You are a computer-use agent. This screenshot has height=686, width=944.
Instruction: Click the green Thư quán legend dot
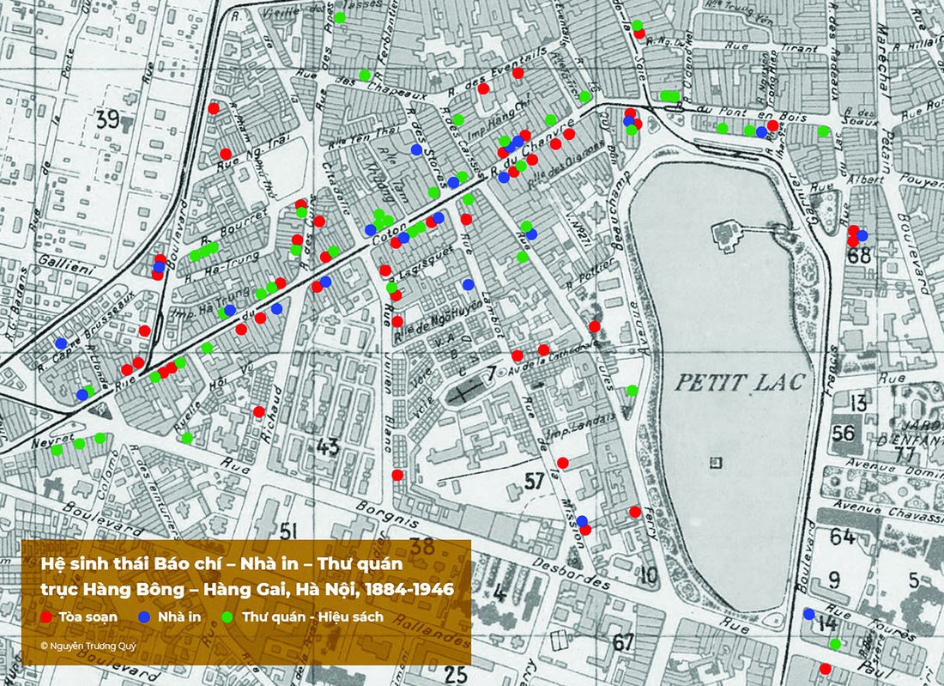click(227, 616)
